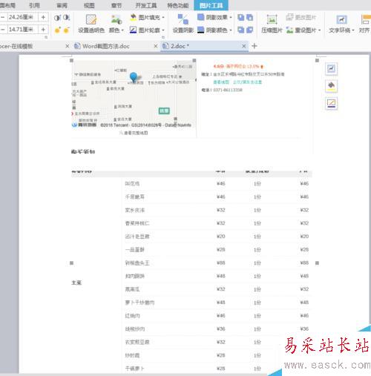Image resolution: width=371 pixels, height=376 pixels.
Task: Open the 图片轮廓 dropdown
Action: point(147,30)
